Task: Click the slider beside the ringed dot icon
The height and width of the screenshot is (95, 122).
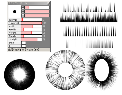Action: [x=37, y=11]
